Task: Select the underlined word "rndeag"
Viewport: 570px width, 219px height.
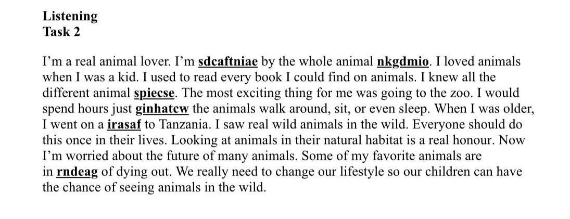Action: point(77,172)
